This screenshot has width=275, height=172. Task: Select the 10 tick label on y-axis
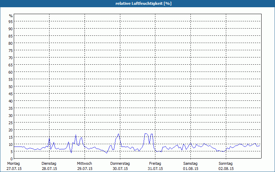pyautogui.click(x=11, y=144)
